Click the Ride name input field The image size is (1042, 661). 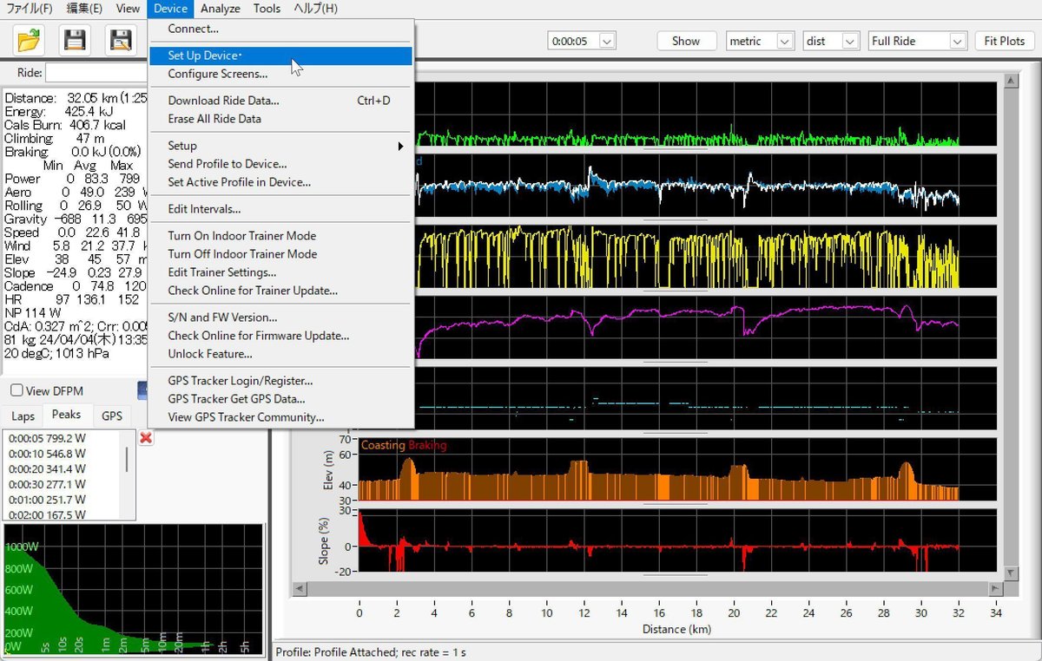[96, 73]
